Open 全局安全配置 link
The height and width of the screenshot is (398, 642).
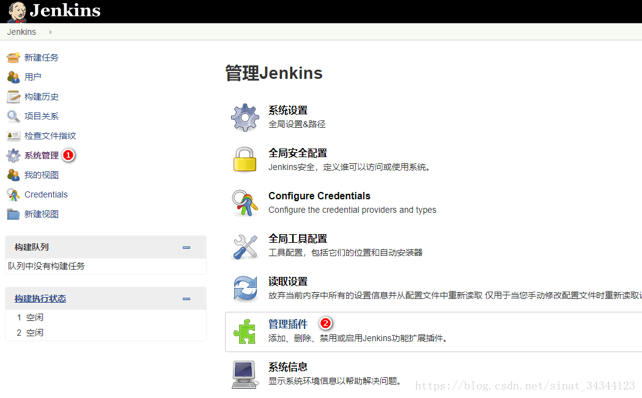pyautogui.click(x=298, y=153)
